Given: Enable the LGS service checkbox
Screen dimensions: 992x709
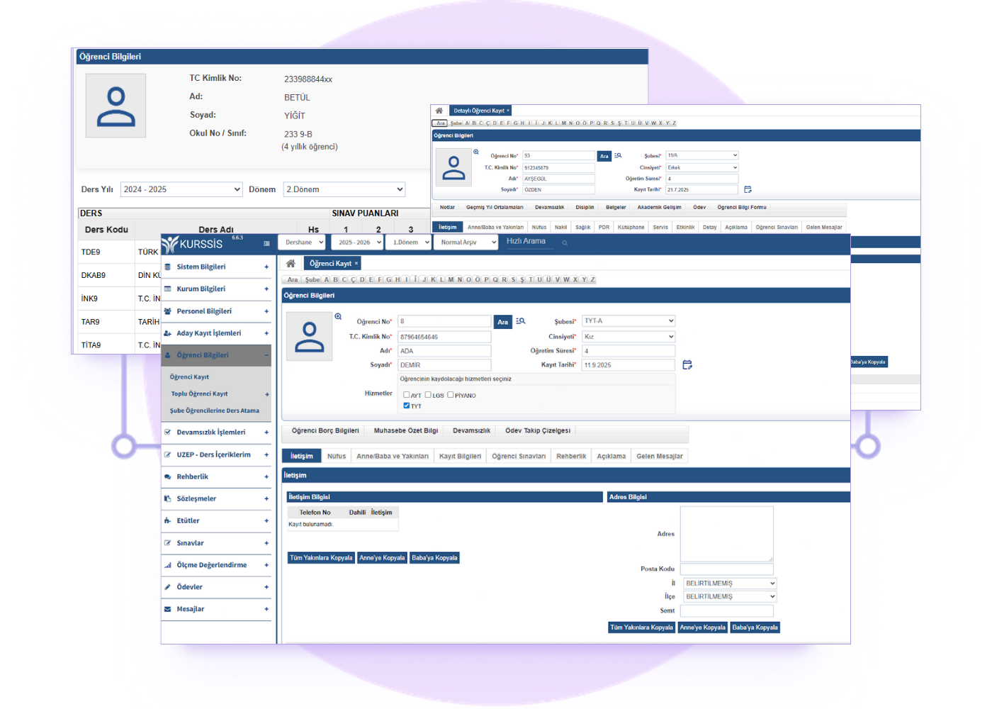Looking at the screenshot, I should coord(428,395).
